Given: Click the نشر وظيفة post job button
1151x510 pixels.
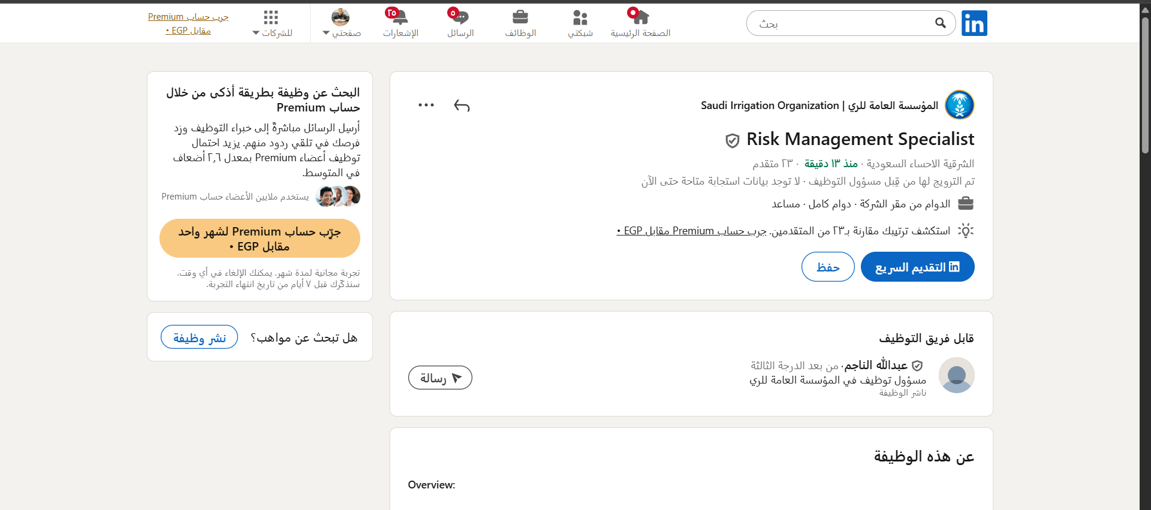Looking at the screenshot, I should coord(199,337).
